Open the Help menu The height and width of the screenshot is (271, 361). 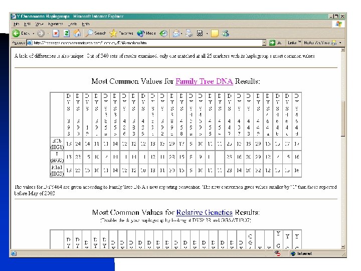pos(86,24)
